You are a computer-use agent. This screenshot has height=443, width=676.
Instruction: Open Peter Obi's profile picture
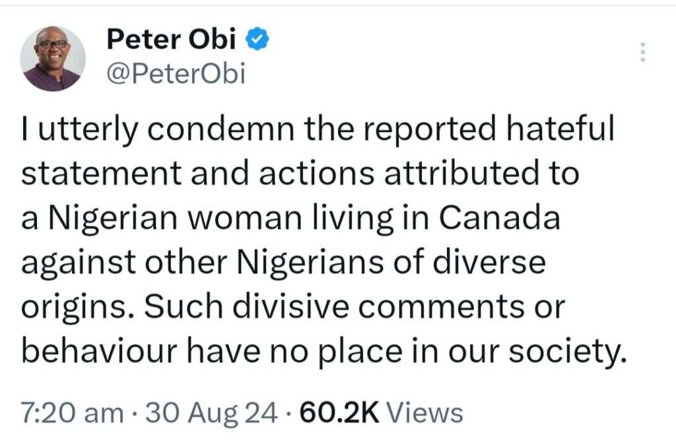(x=53, y=59)
